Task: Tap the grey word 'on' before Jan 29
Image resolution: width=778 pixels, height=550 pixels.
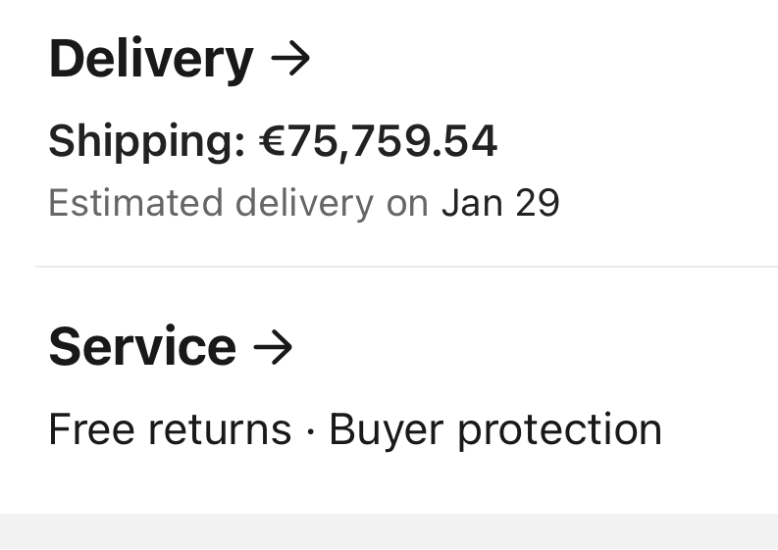Action: [406, 203]
